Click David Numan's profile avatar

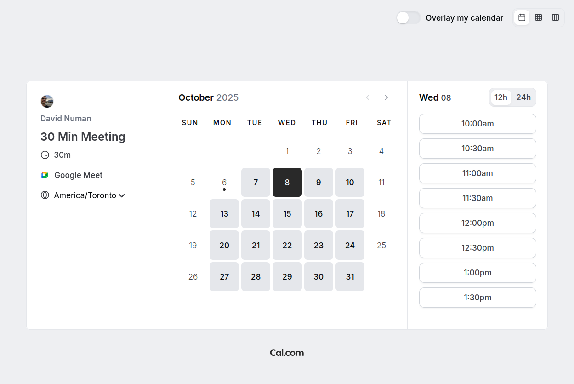click(x=47, y=101)
